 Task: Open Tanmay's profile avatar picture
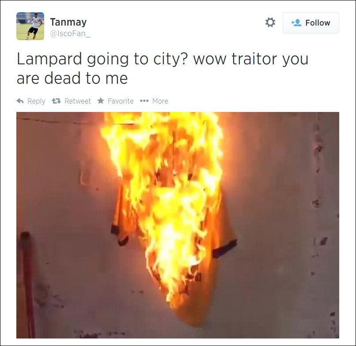point(30,26)
